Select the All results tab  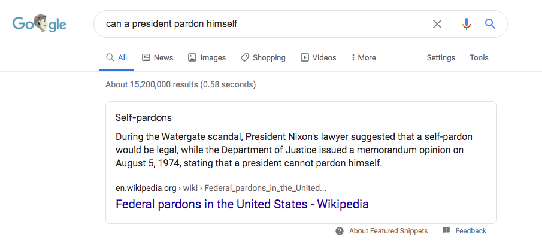click(x=117, y=57)
